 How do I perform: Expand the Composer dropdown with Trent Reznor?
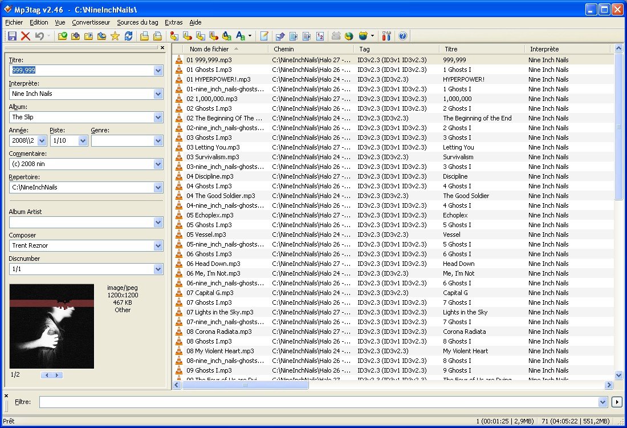click(x=158, y=245)
